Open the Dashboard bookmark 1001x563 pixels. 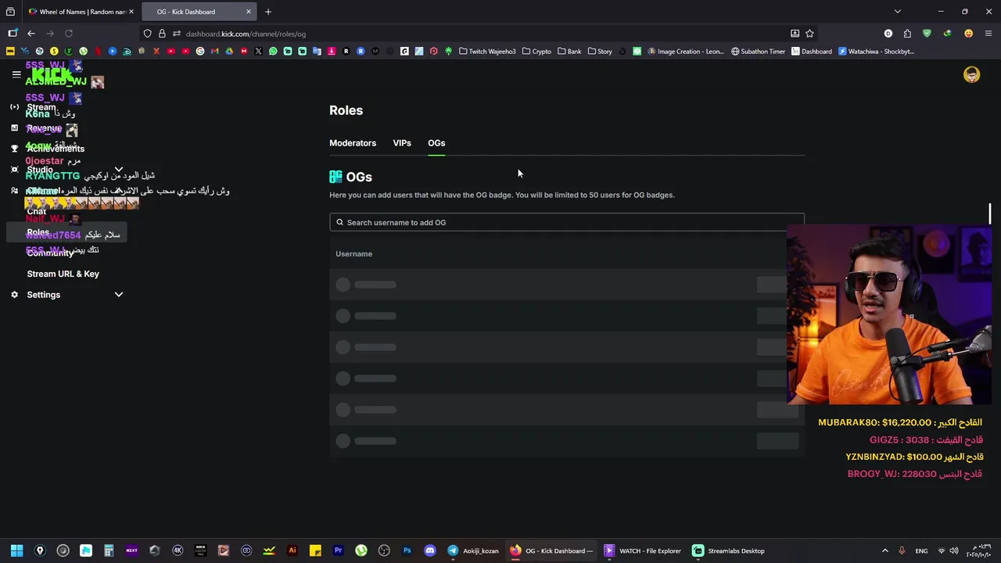tap(812, 52)
